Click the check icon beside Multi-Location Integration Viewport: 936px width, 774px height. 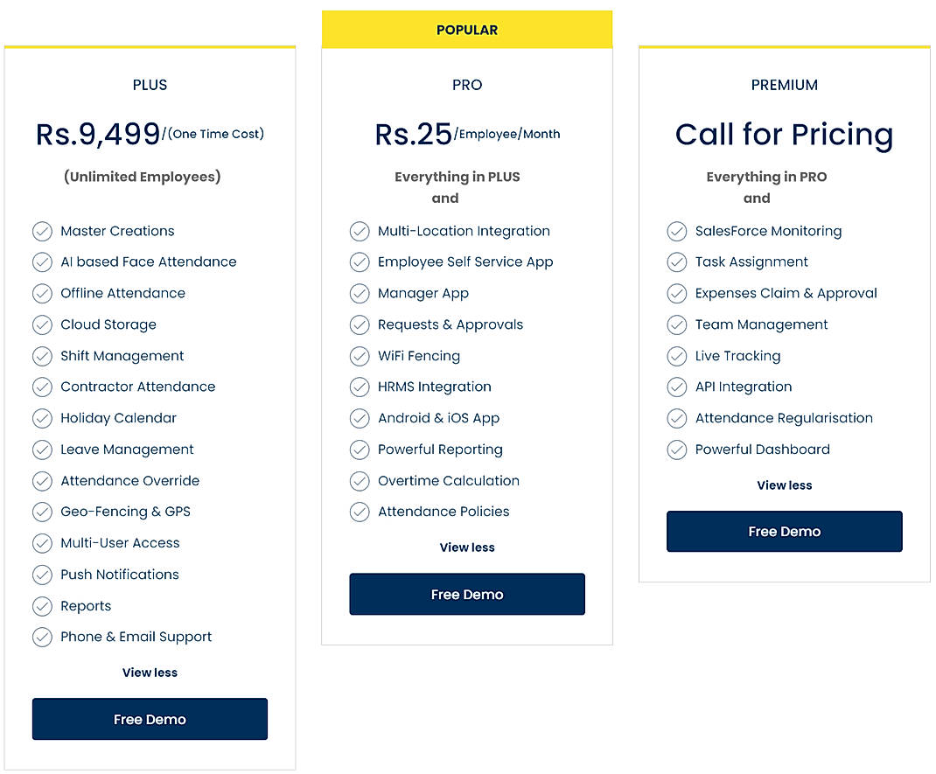[360, 231]
